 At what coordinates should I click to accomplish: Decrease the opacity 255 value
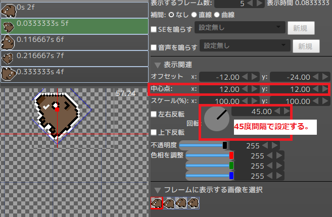[x=265, y=145]
